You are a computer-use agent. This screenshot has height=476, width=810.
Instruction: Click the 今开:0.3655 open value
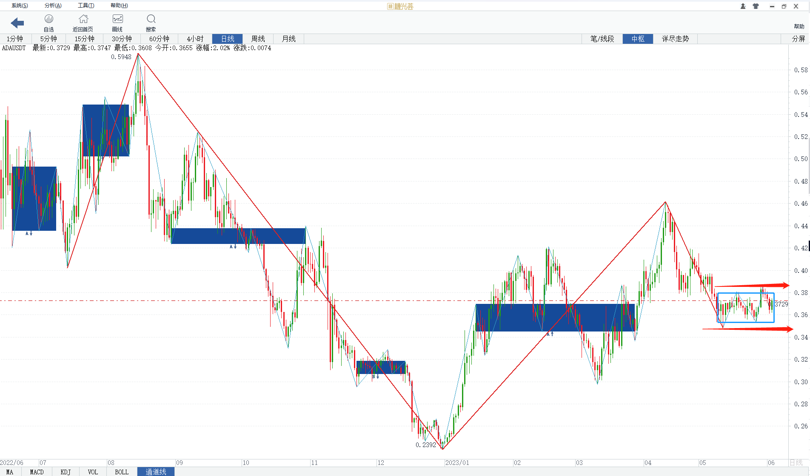pos(174,48)
